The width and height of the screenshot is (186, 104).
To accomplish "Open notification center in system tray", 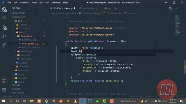I will pyautogui.click(x=181, y=101).
